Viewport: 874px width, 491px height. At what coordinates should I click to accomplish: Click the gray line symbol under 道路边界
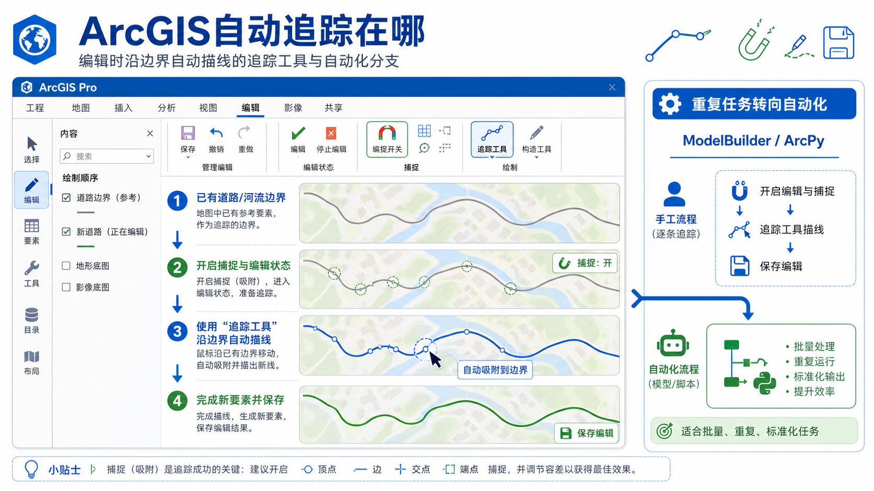(86, 212)
